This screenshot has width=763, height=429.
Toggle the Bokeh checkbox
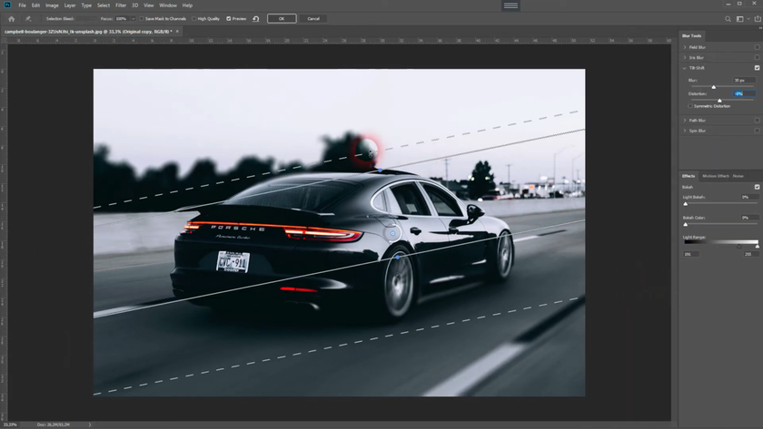click(758, 187)
